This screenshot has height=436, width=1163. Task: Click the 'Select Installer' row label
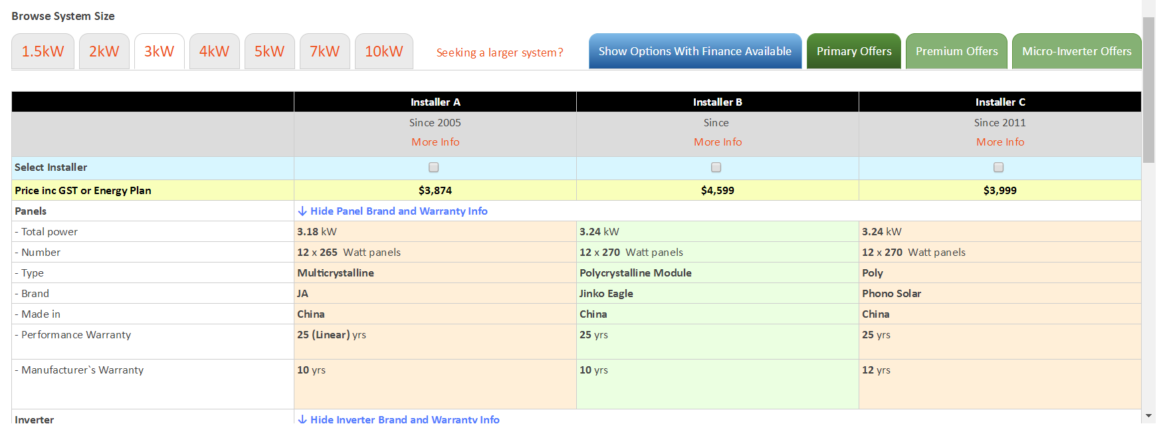(x=51, y=167)
